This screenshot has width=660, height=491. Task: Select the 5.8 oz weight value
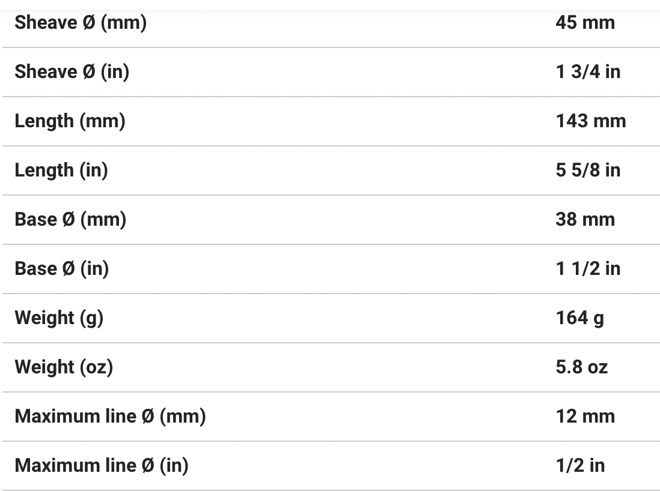pyautogui.click(x=581, y=367)
